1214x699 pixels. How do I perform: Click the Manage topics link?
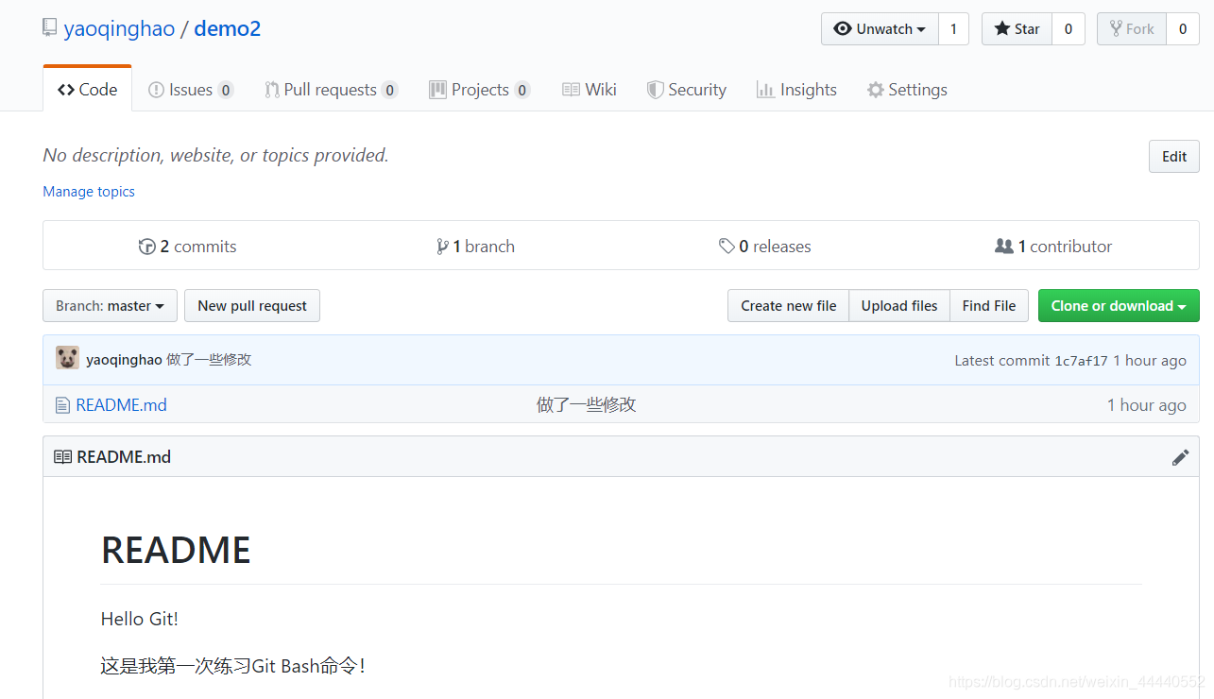(x=89, y=192)
